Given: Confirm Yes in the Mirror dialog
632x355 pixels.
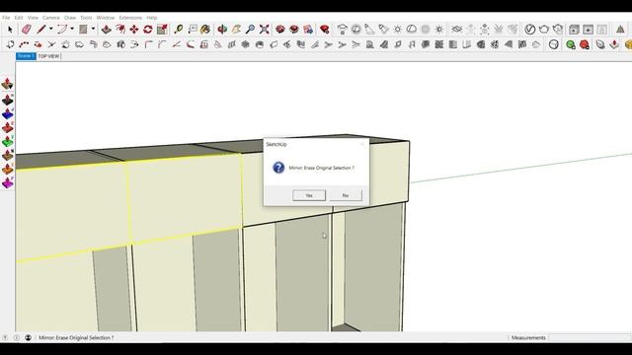Looking at the screenshot, I should tap(309, 195).
